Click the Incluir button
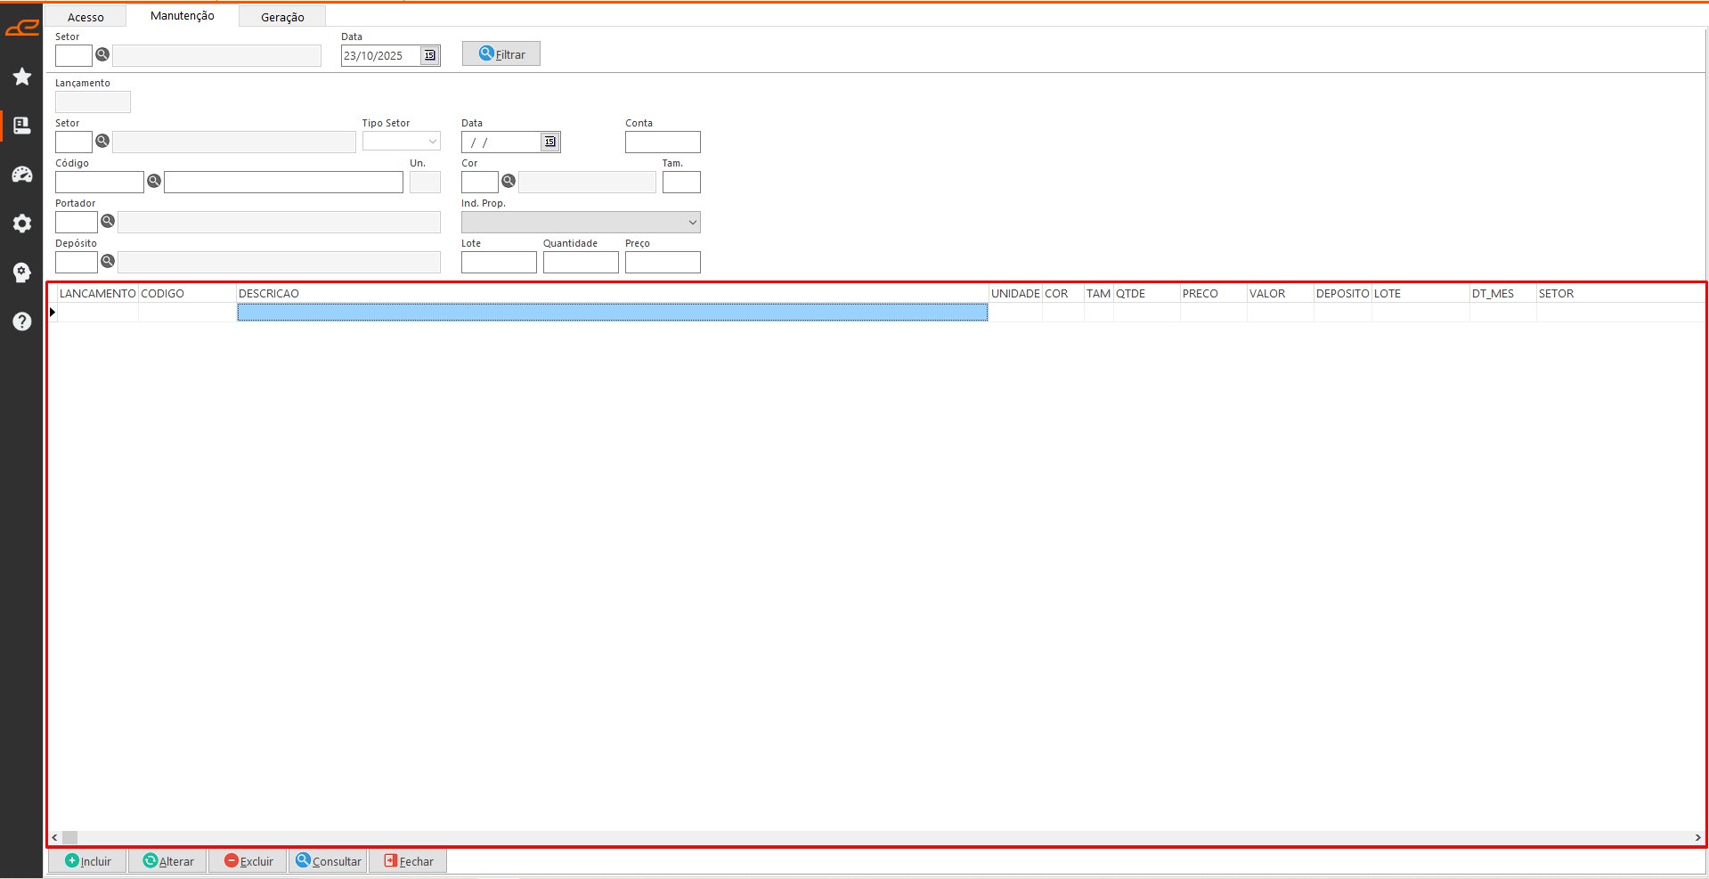The width and height of the screenshot is (1709, 879). click(x=87, y=861)
